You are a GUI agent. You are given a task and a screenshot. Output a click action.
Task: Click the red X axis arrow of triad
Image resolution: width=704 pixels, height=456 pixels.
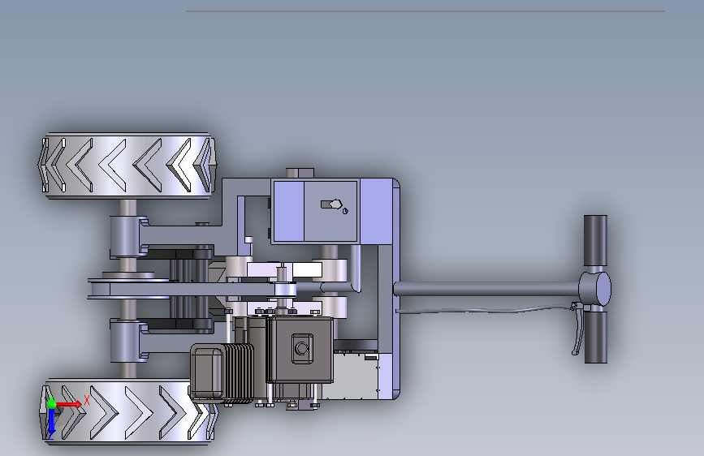(x=70, y=405)
